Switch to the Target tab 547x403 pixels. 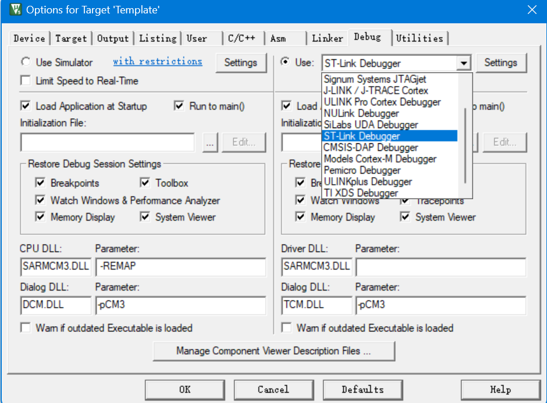(x=71, y=38)
